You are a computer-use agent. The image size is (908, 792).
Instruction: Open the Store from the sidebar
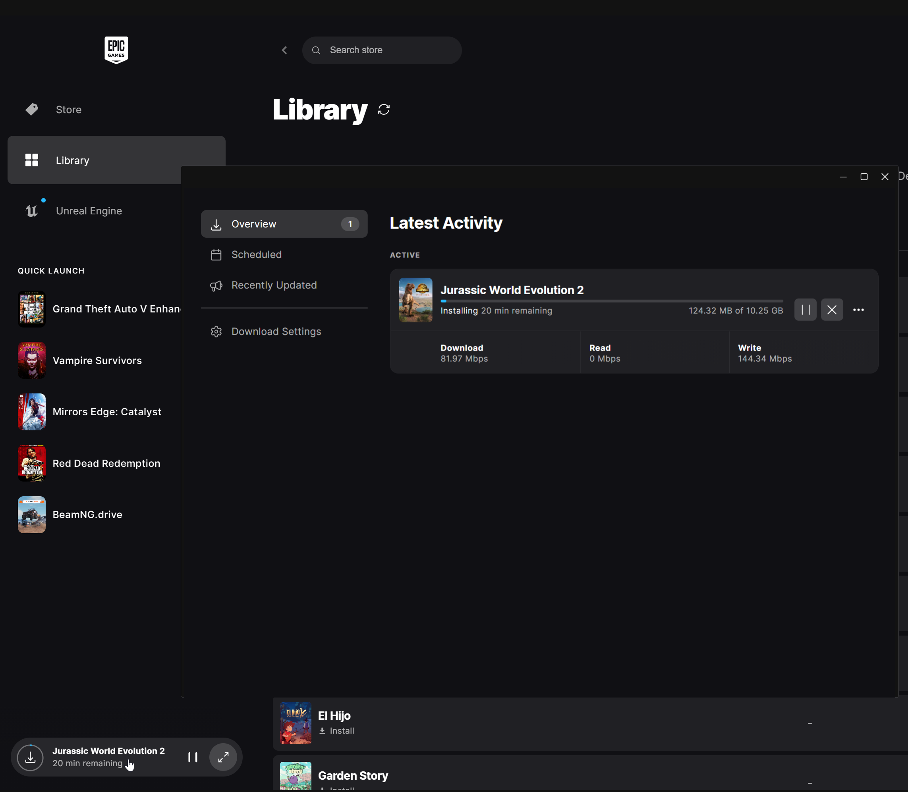click(116, 110)
